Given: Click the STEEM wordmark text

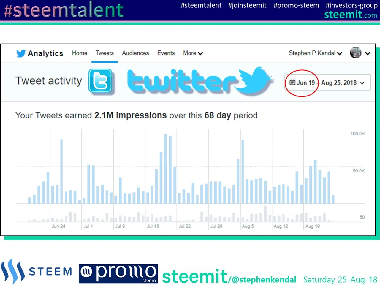Looking at the screenshot, I should click(x=50, y=272).
